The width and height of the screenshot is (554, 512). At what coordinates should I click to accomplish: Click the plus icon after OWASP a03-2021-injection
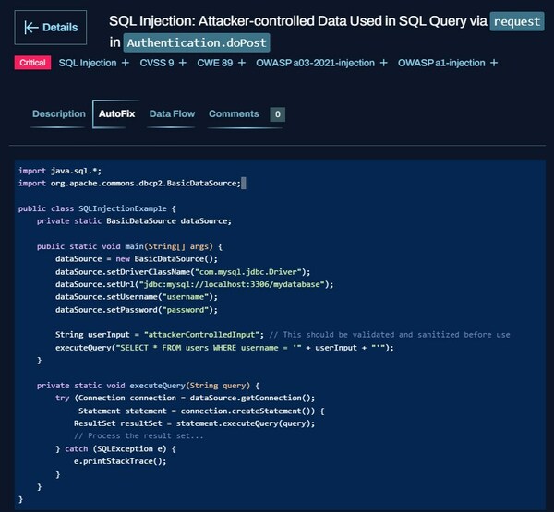click(x=383, y=63)
